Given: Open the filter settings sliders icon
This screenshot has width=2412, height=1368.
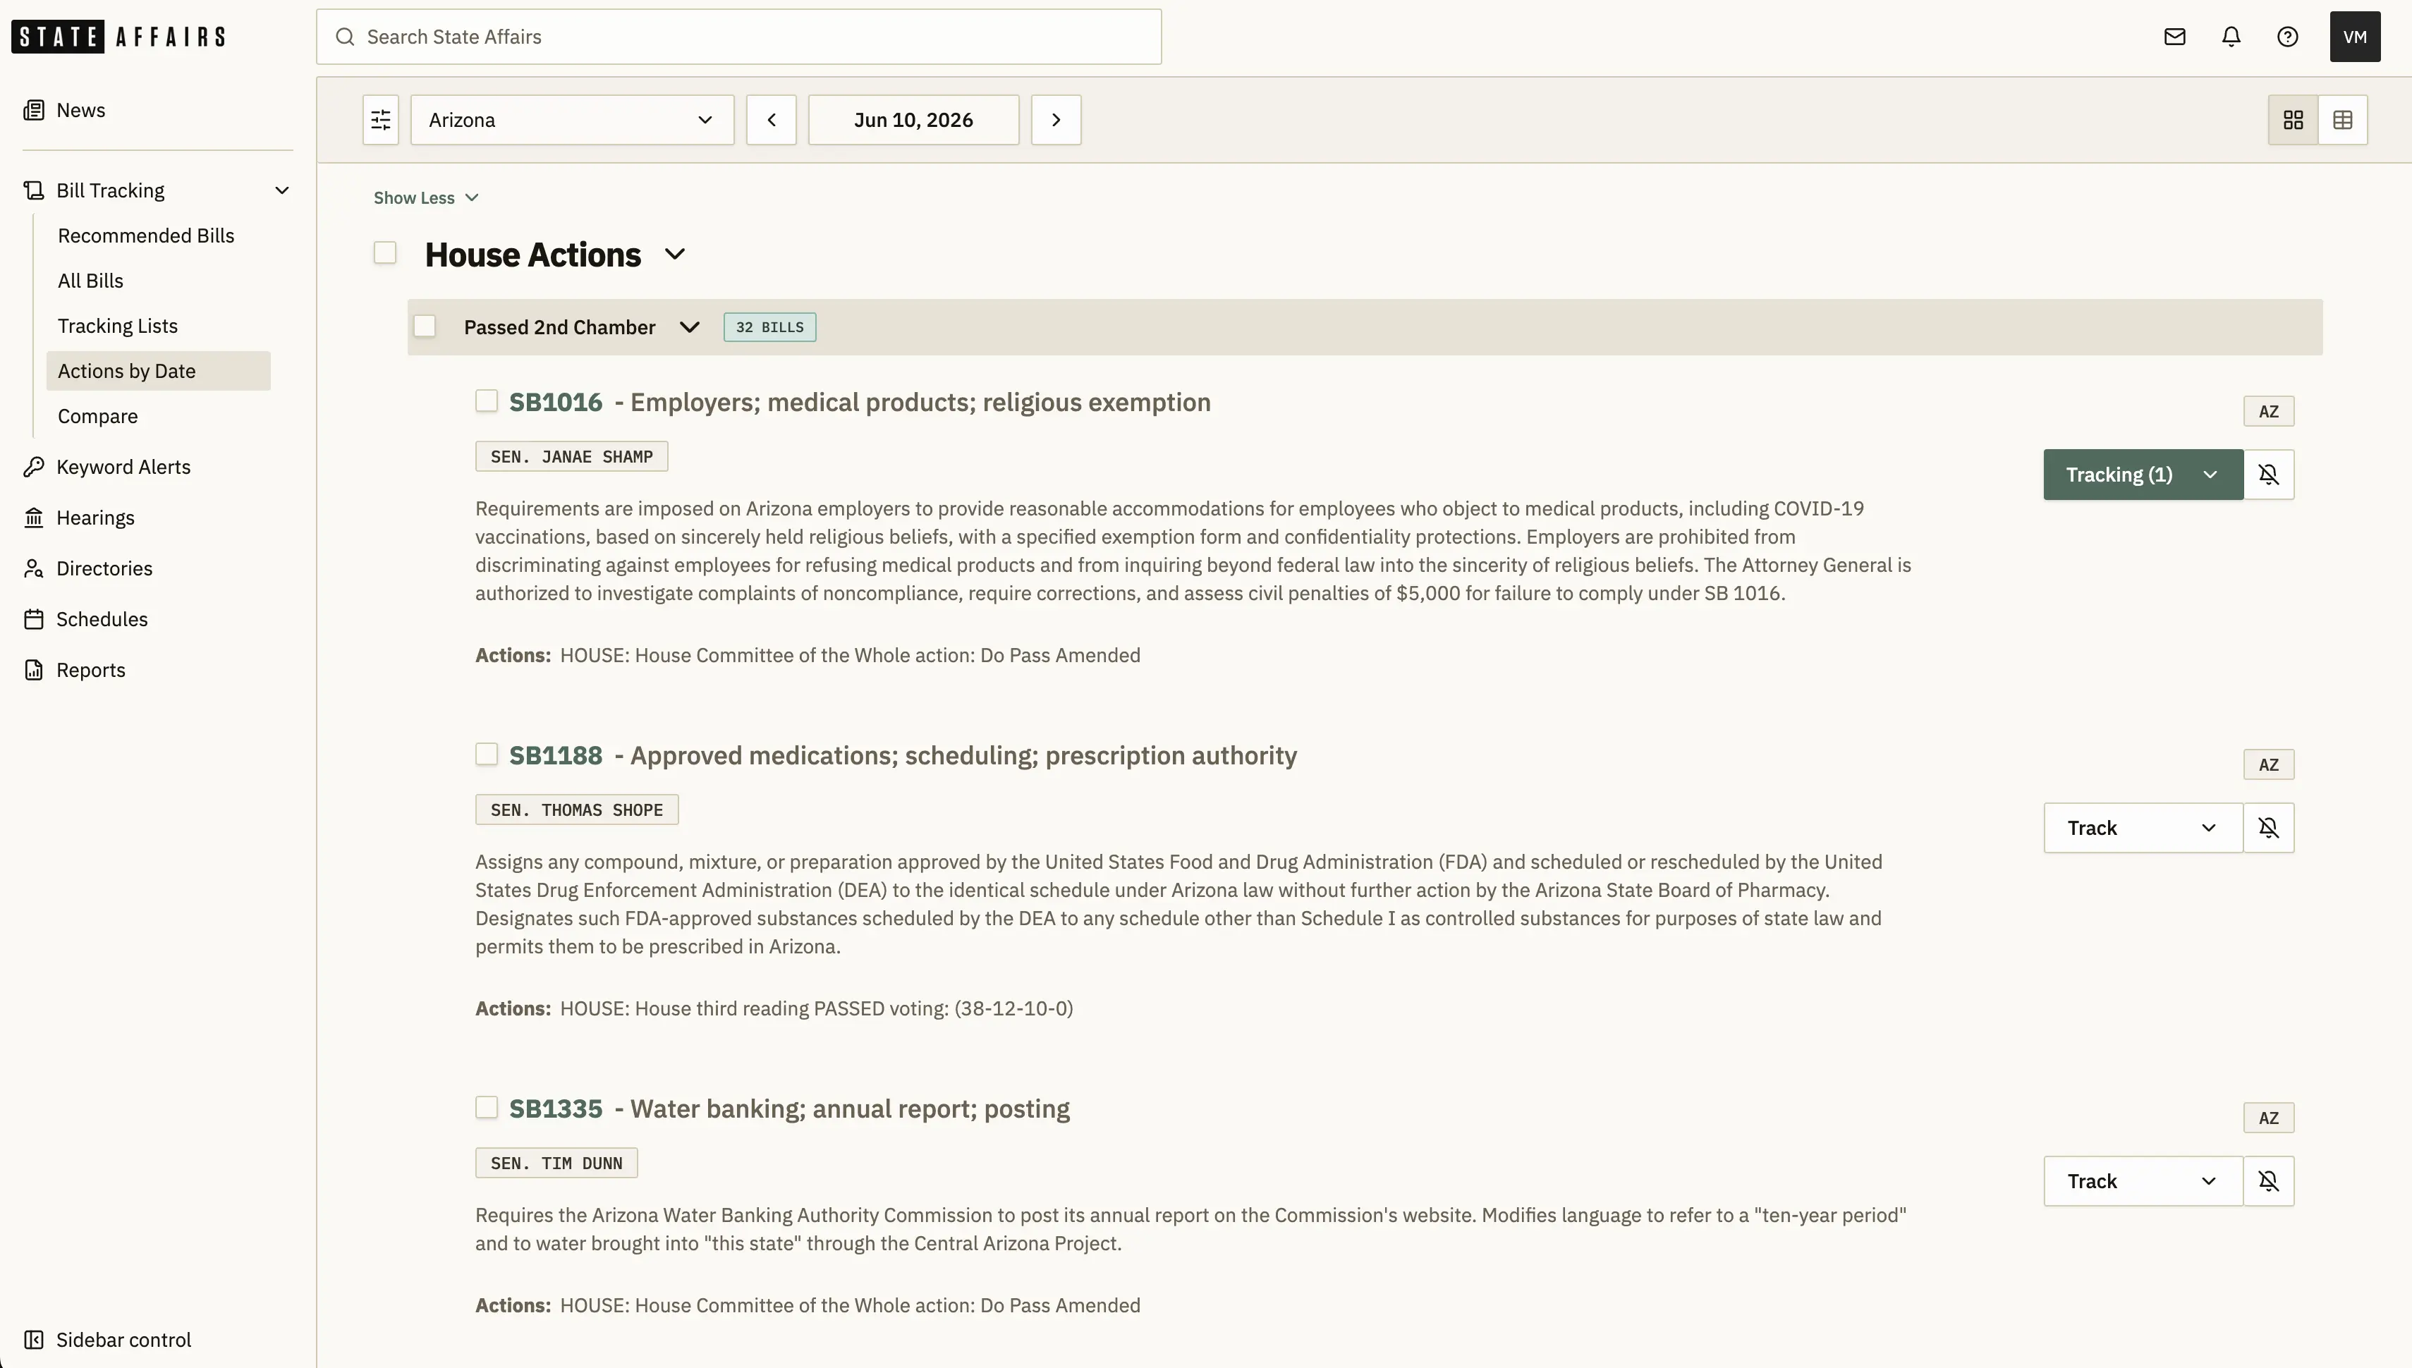Looking at the screenshot, I should [x=381, y=119].
